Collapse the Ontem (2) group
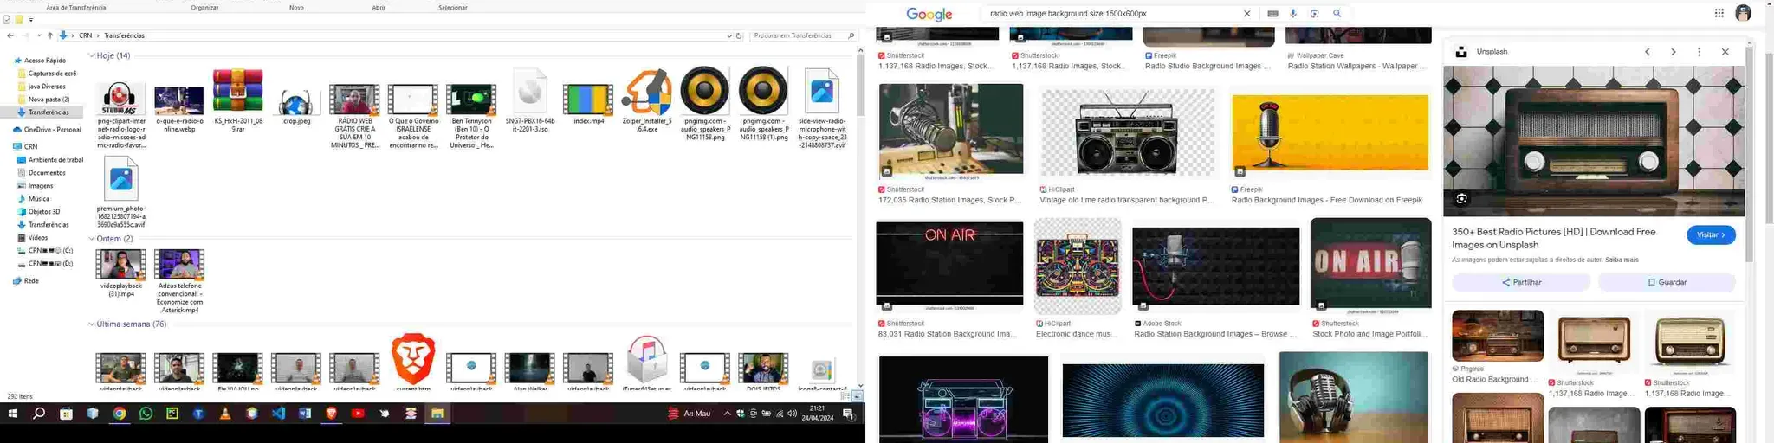This screenshot has height=443, width=1774. pos(92,239)
